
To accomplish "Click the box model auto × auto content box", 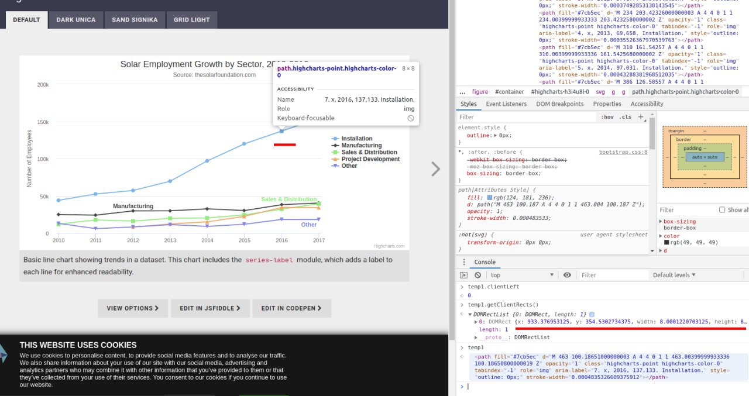I will coord(705,157).
